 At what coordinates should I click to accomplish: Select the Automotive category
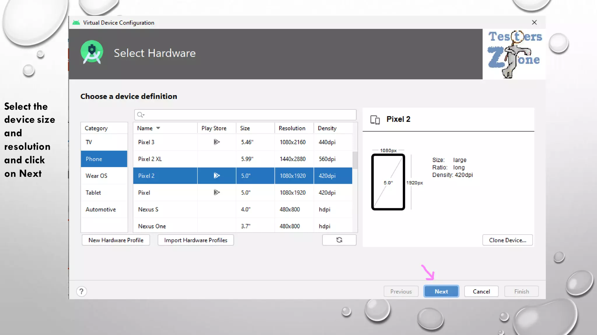pyautogui.click(x=104, y=209)
